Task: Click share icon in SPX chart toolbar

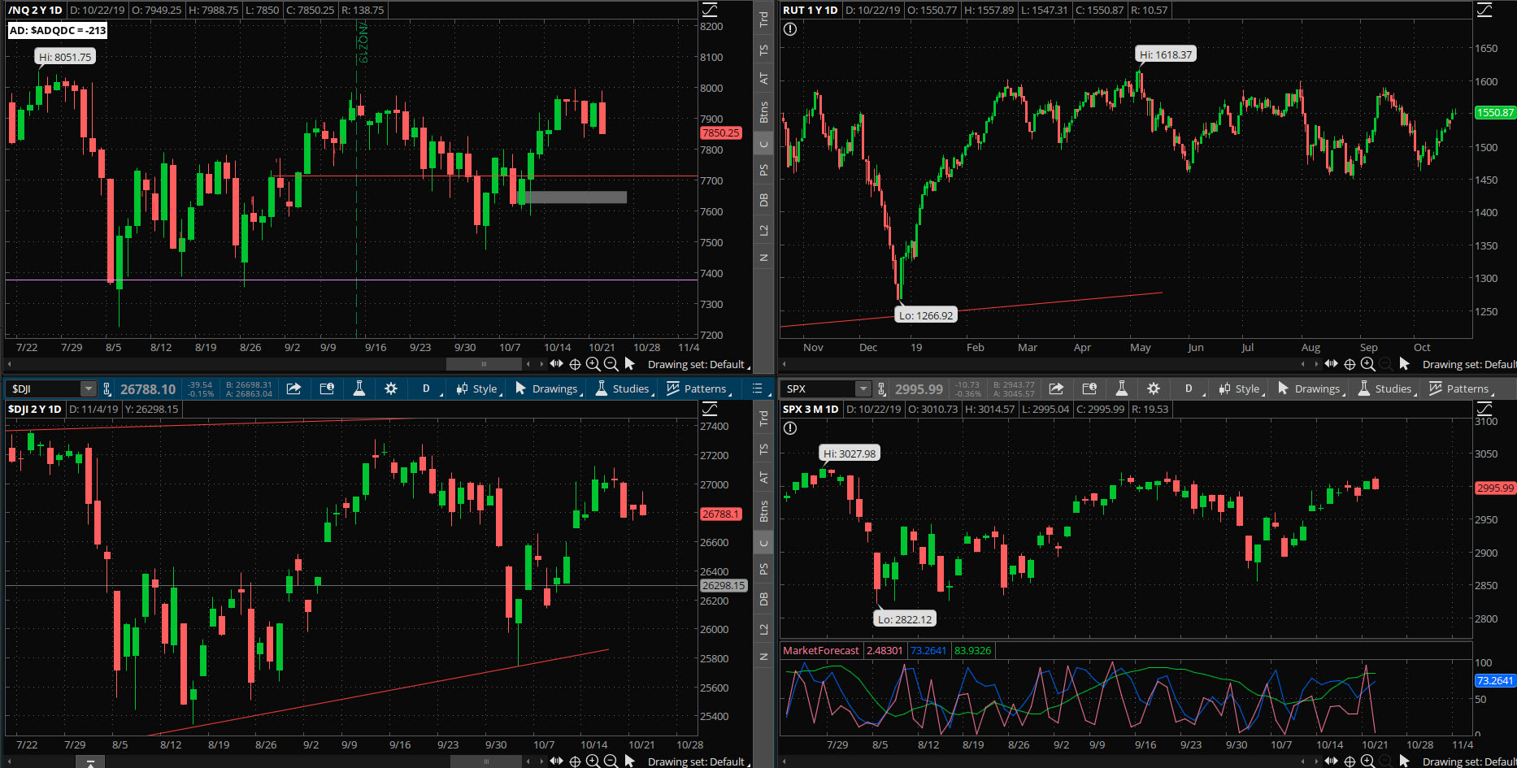Action: 1056,388
